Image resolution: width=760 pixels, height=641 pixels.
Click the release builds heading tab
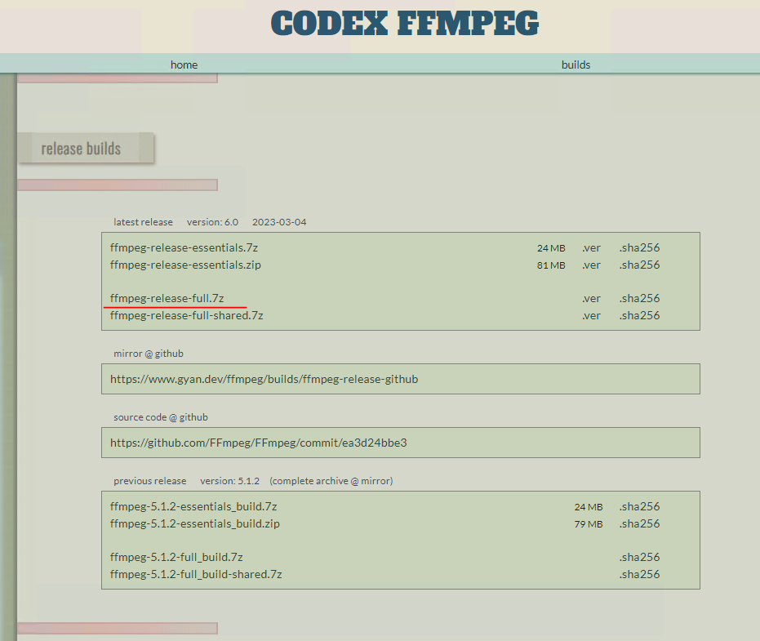click(x=86, y=148)
